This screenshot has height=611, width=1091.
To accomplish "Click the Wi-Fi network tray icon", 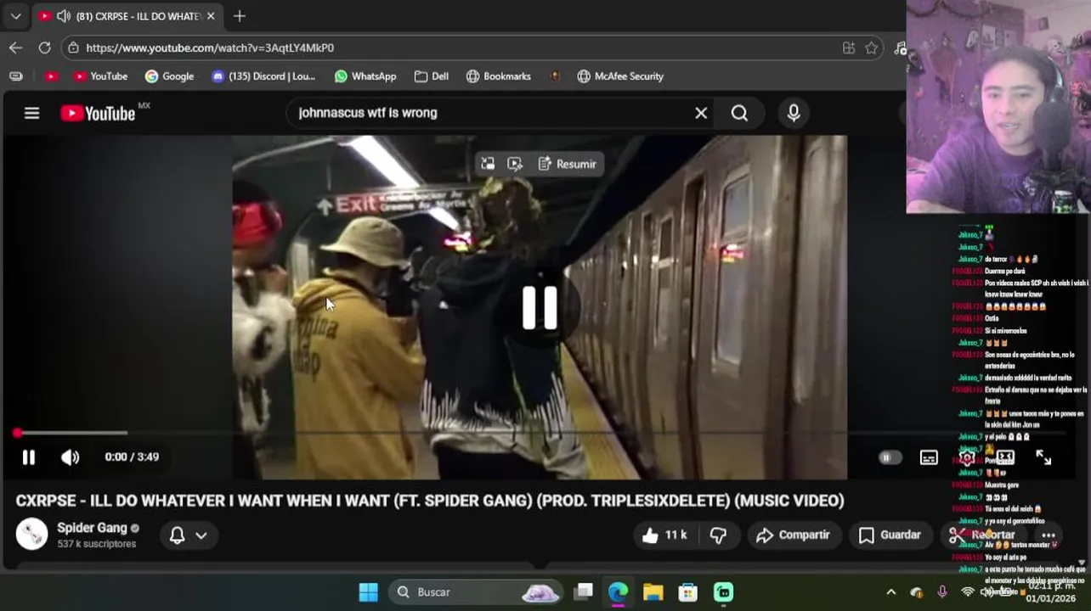I will click(967, 592).
